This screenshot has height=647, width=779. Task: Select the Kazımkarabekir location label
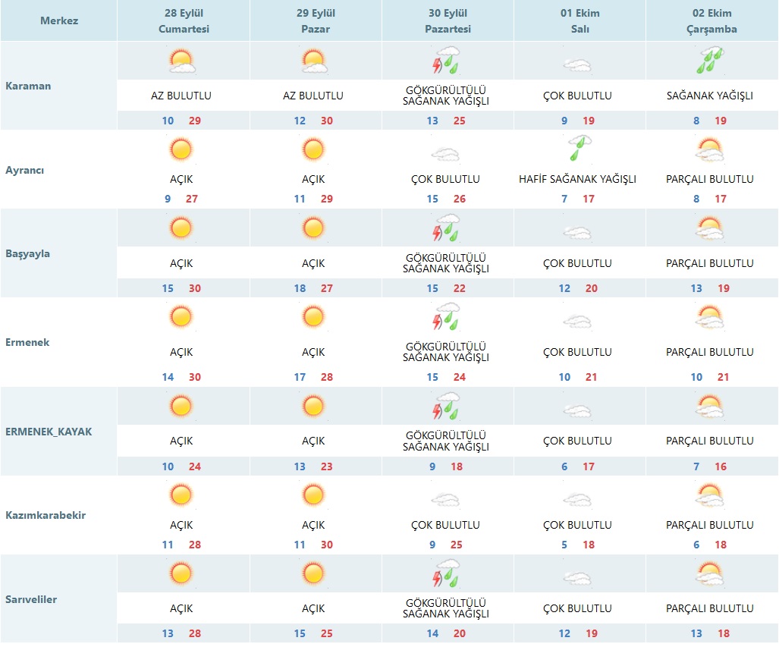45,515
